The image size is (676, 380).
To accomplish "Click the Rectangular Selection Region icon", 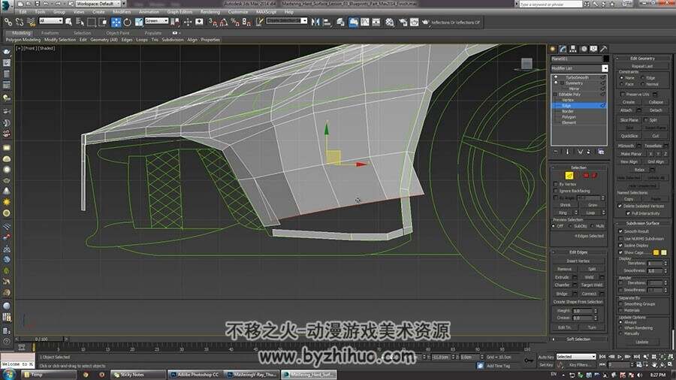I will [x=92, y=22].
